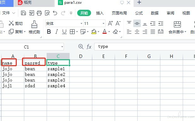Undo the last action
Screen dimensions: 195x121
click(x=55, y=13)
